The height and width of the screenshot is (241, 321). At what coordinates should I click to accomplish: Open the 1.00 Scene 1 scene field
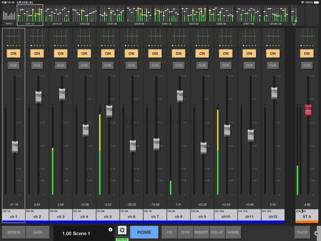pyautogui.click(x=84, y=233)
